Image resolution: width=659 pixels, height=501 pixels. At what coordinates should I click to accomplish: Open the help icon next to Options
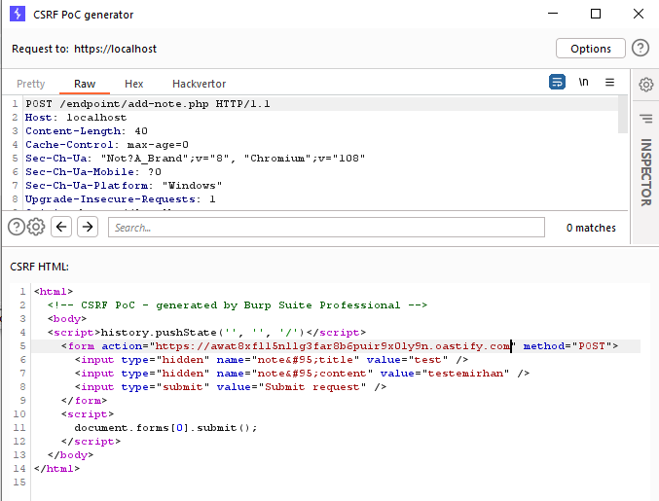[x=641, y=49]
